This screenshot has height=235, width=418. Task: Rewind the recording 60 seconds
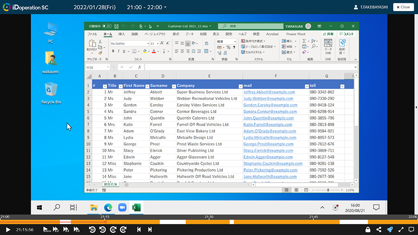pyautogui.click(x=92, y=230)
